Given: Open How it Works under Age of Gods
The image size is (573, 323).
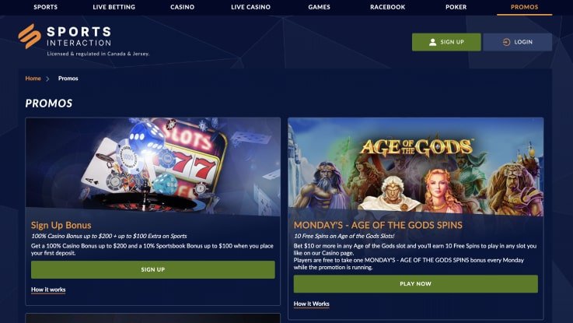Looking at the screenshot, I should point(311,304).
